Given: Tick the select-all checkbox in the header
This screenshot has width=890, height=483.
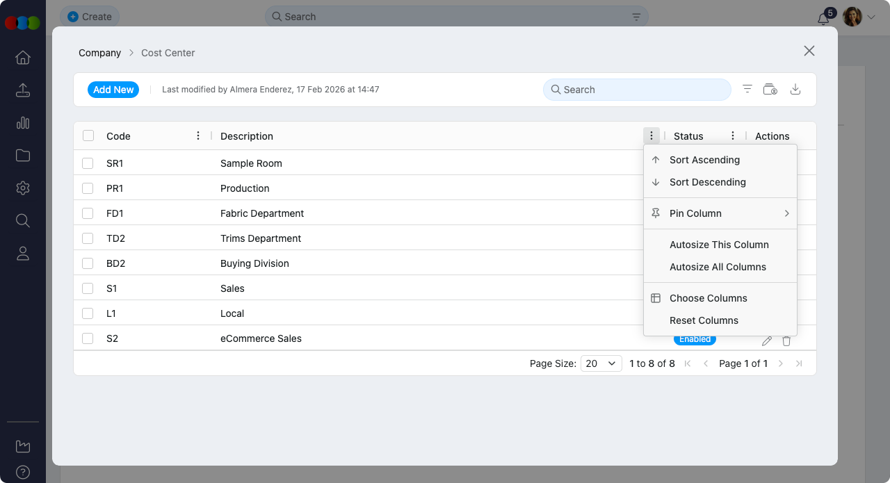Looking at the screenshot, I should (x=88, y=136).
